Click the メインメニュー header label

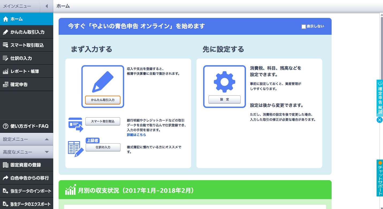[x=17, y=6]
